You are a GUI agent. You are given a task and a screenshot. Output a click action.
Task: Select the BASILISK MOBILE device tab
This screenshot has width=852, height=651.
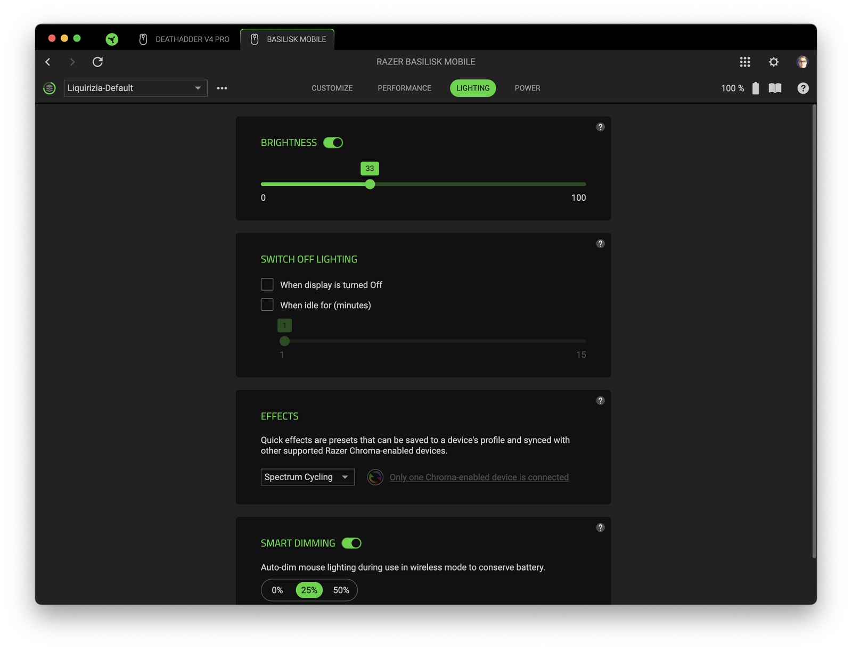[288, 39]
